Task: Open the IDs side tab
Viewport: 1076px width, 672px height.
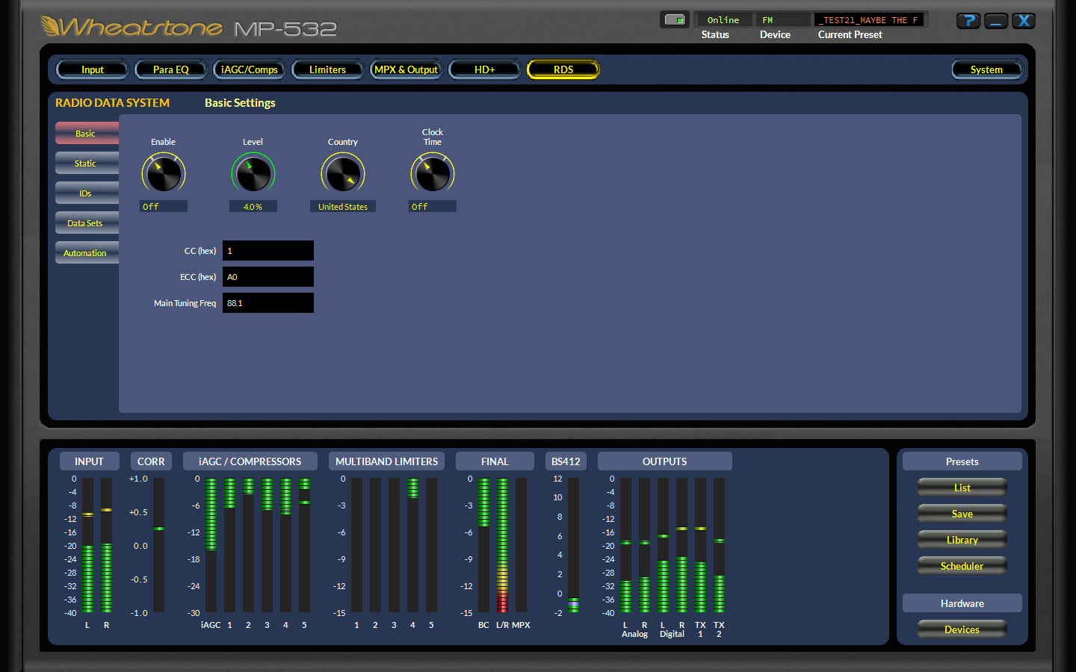Action: [x=87, y=193]
